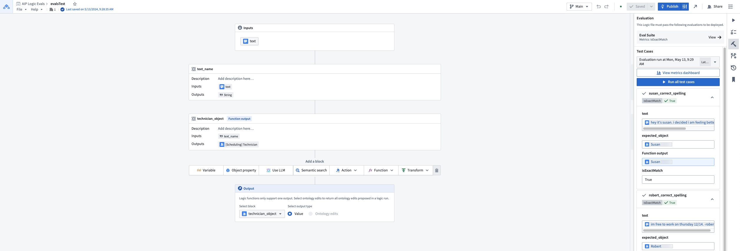Open the Run panel play icon in sidebar
This screenshot has height=251, width=740.
point(734,20)
